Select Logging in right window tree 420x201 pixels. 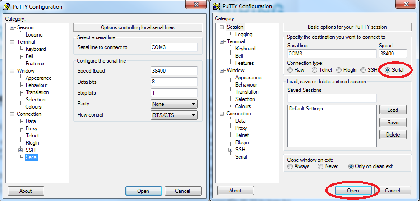244,34
